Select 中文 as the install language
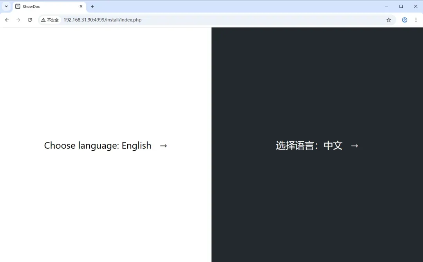423x262 pixels. click(309, 146)
